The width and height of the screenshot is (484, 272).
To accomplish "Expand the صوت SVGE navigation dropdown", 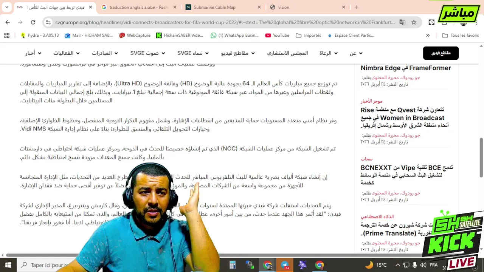I will (x=147, y=53).
